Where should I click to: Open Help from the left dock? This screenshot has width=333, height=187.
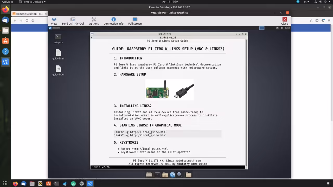5,51
